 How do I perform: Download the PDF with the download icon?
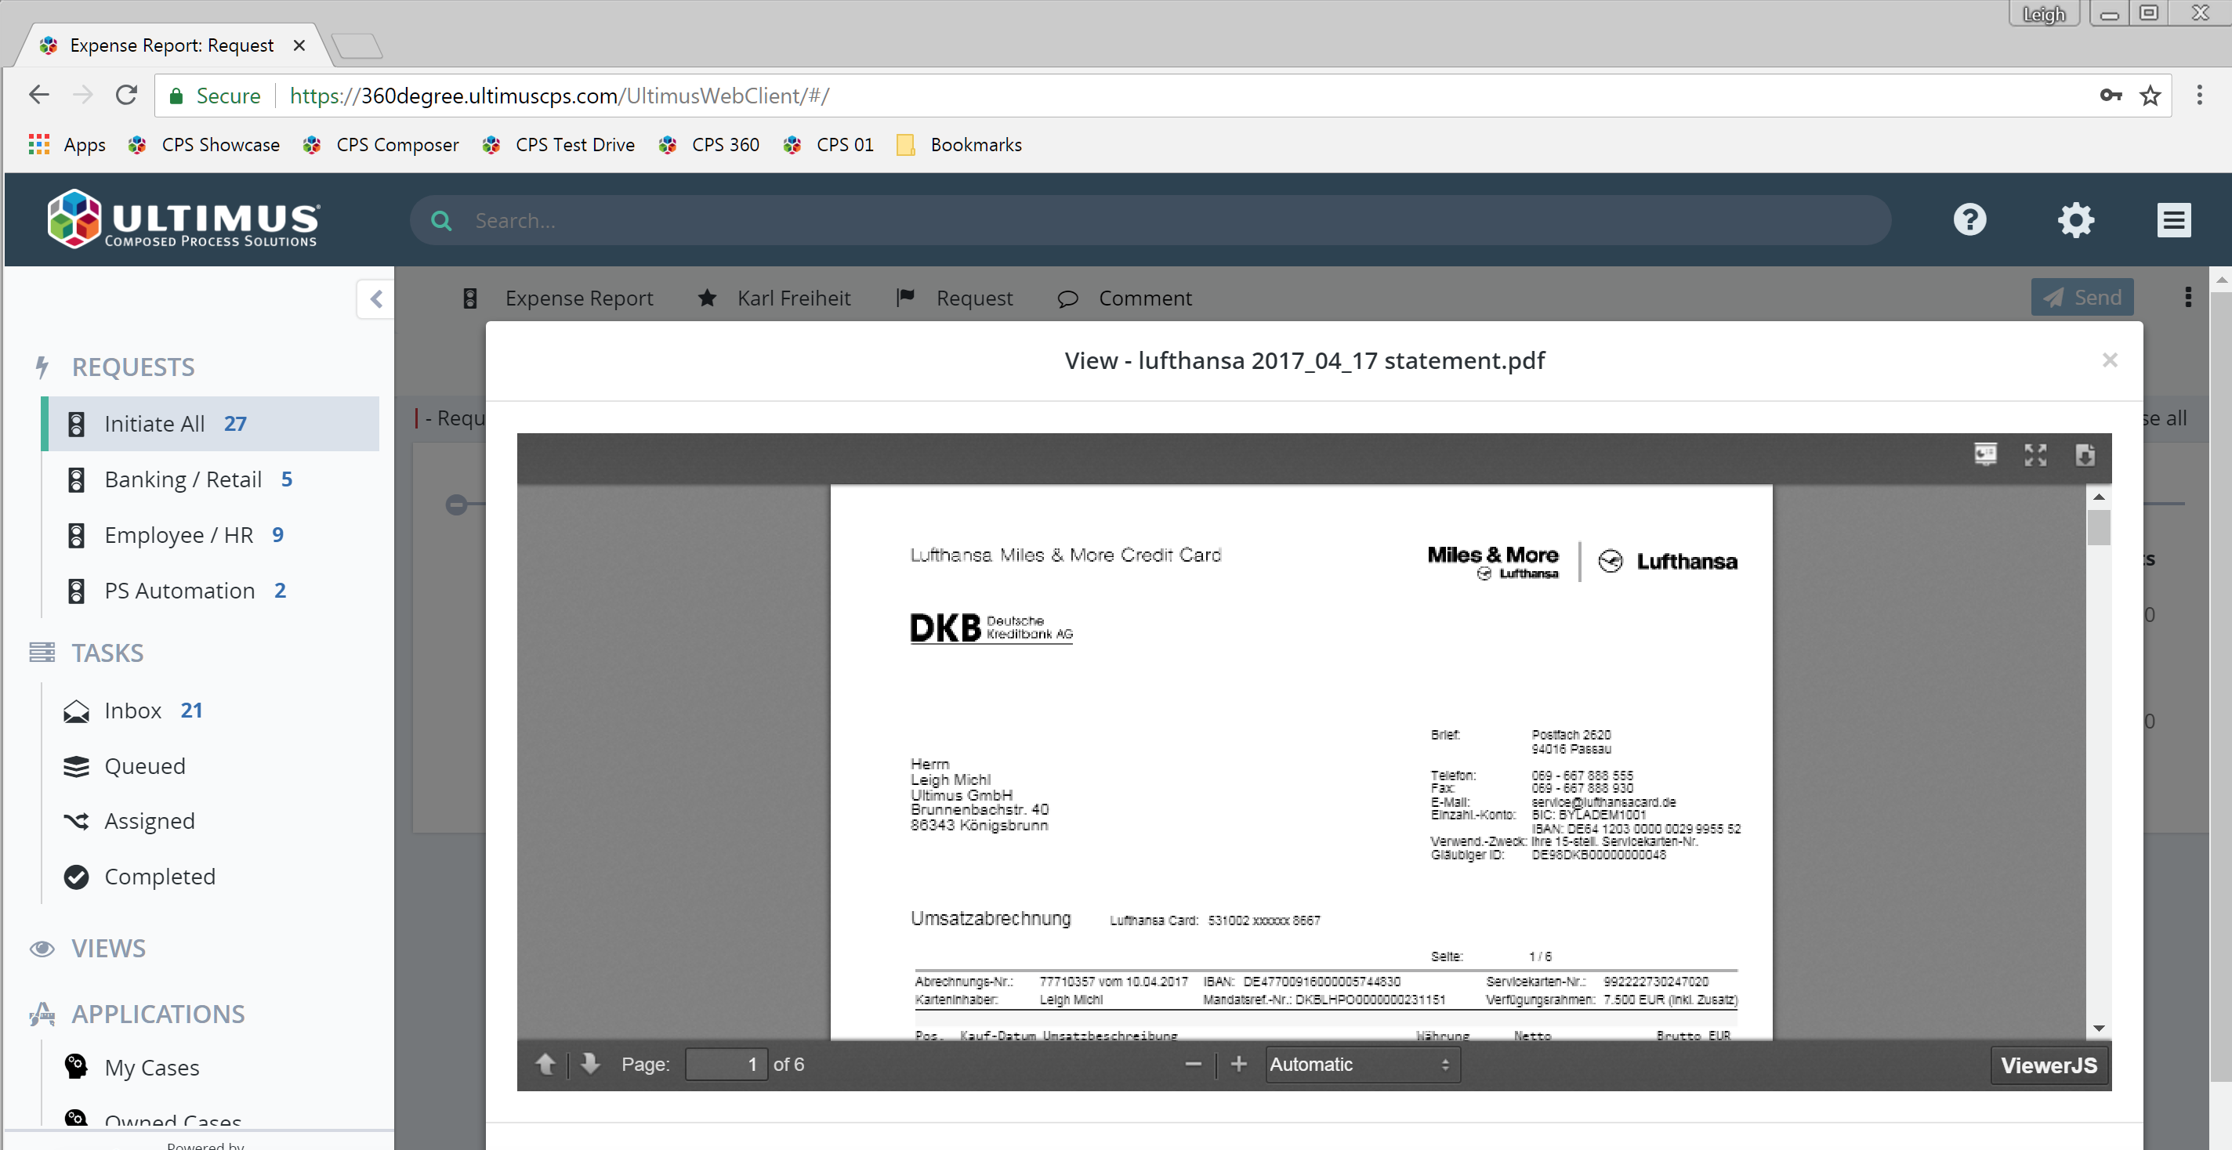(2085, 454)
